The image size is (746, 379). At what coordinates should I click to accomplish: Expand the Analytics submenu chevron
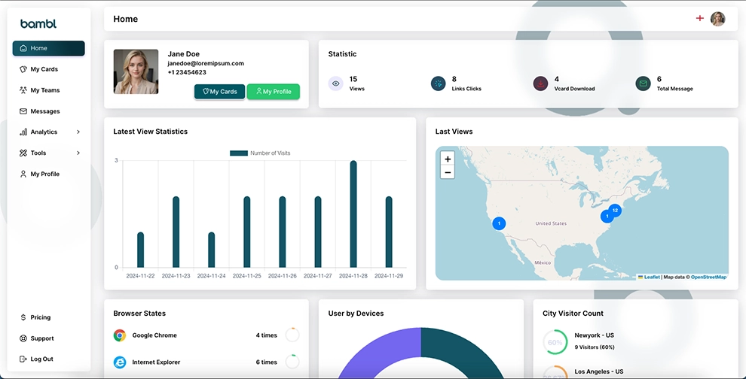click(78, 132)
